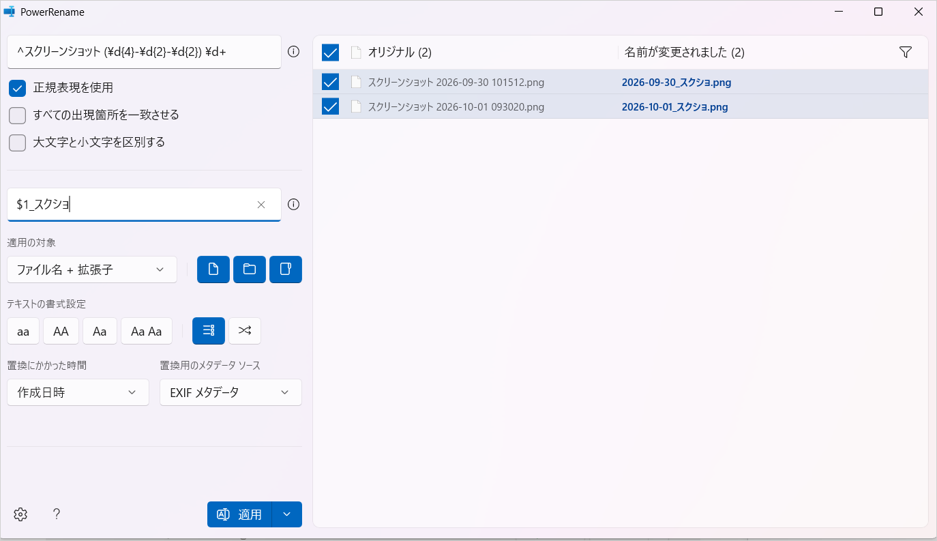Apply uppercase 'AA' text formatting
Screen dimensions: 937x541
click(x=61, y=331)
